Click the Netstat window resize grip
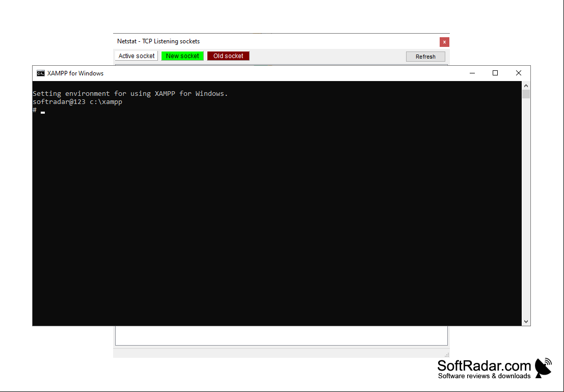This screenshot has width=564, height=392. 447,355
